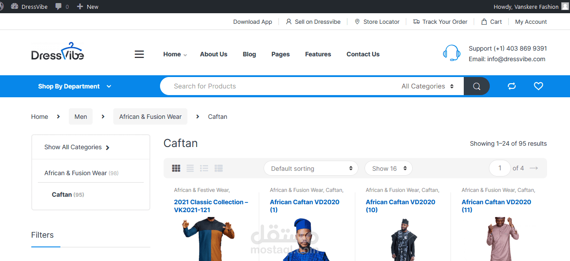Image resolution: width=570 pixels, height=261 pixels.
Task: Open the Blog menu item
Action: click(x=249, y=54)
